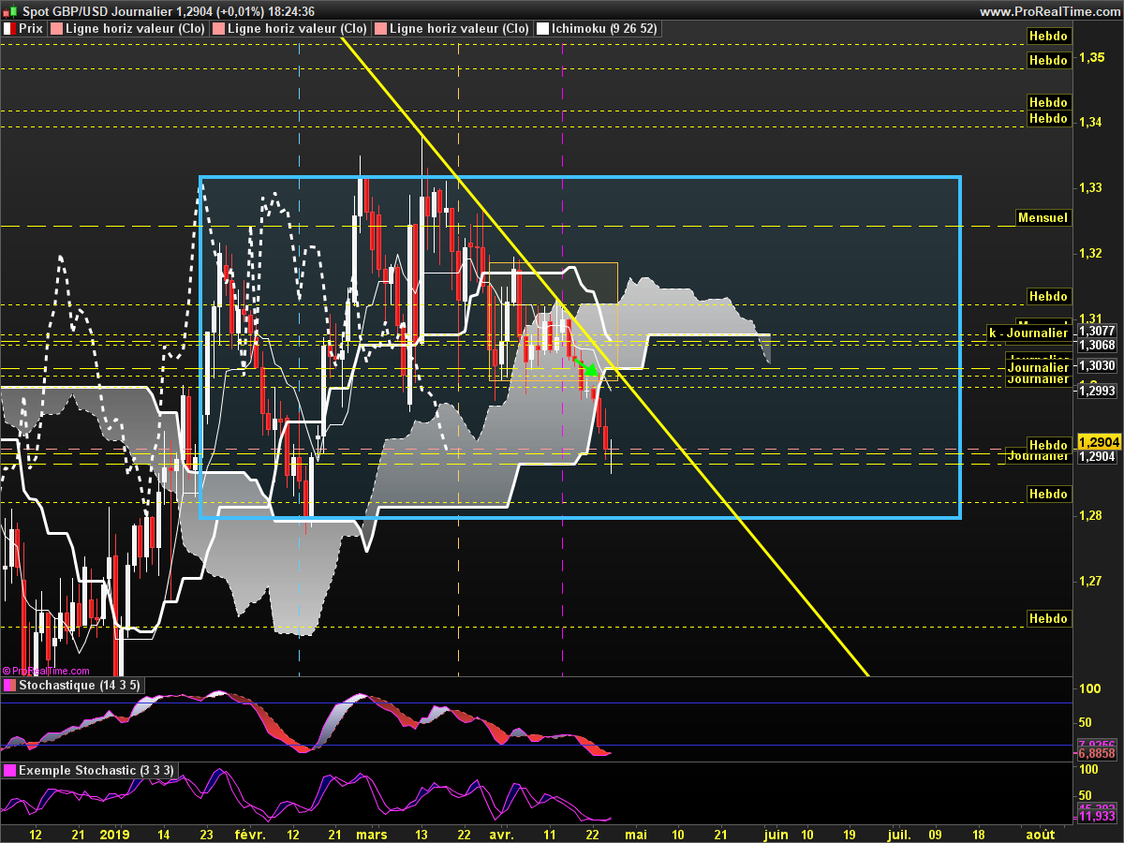This screenshot has width=1124, height=843.
Task: Click the 1,33 price axis label
Action: coord(1088,188)
